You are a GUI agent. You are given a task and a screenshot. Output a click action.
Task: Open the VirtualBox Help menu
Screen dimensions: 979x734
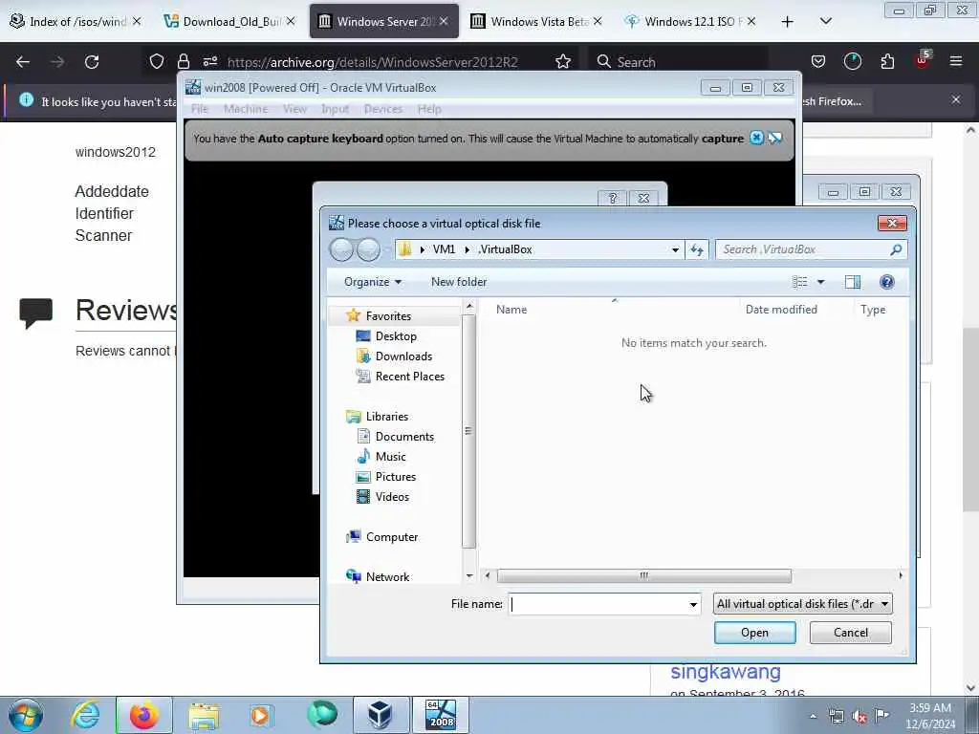pyautogui.click(x=429, y=109)
